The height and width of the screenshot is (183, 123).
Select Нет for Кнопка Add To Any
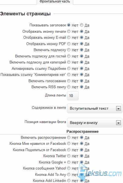tap(69, 174)
